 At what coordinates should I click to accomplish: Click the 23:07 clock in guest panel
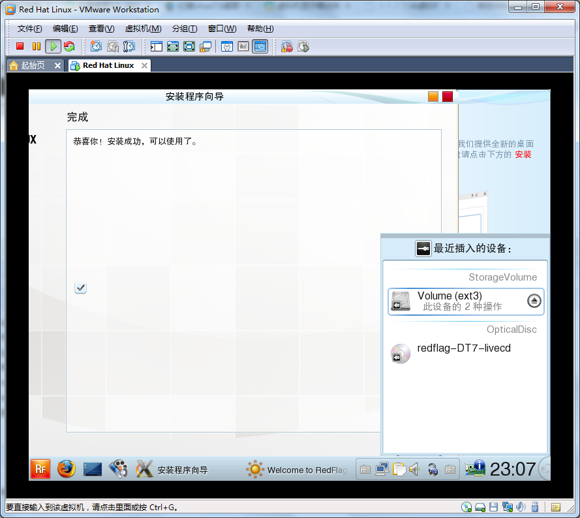pos(513,469)
